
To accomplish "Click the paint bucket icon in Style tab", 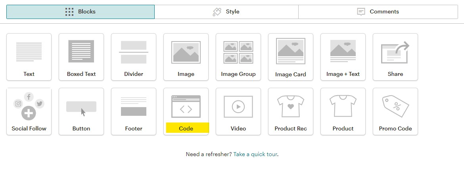I will pos(217,12).
